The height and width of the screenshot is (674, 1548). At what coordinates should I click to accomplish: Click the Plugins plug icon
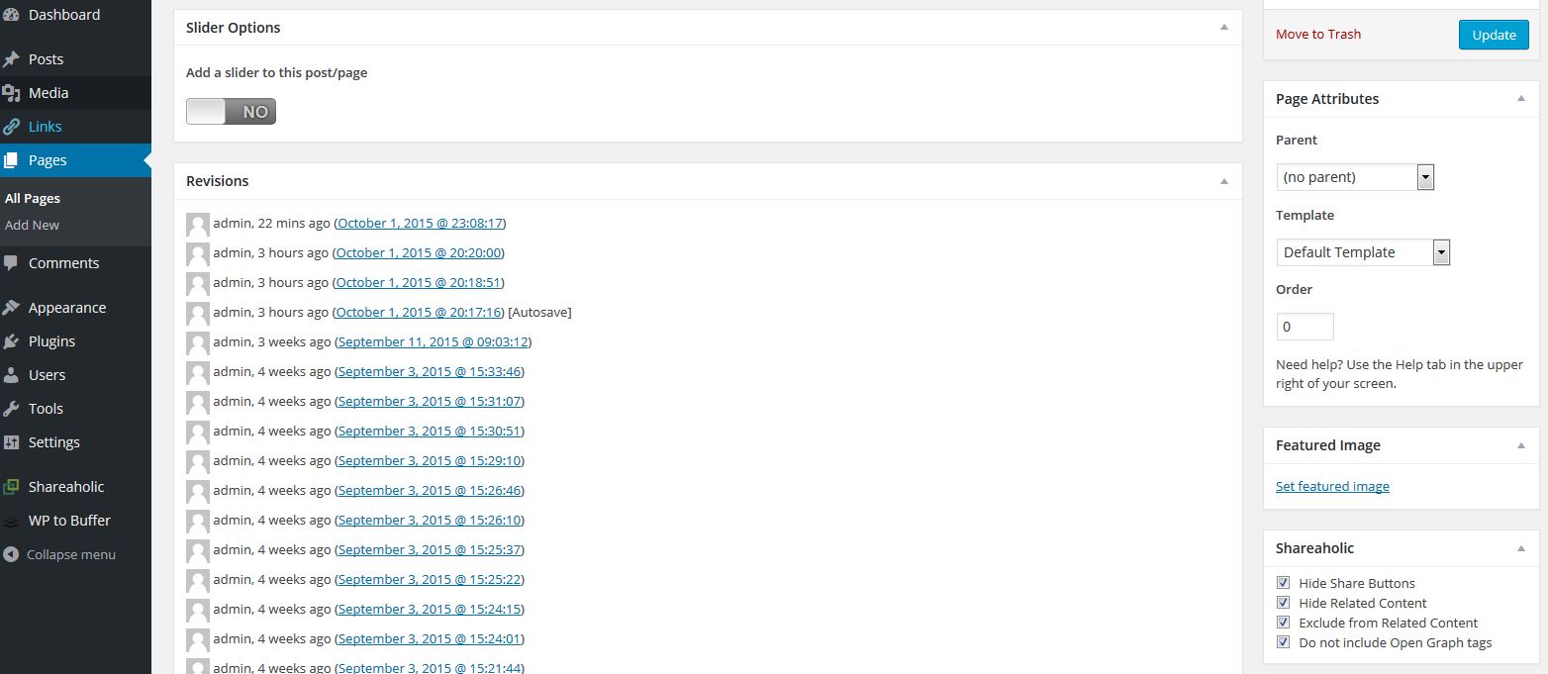(12, 341)
